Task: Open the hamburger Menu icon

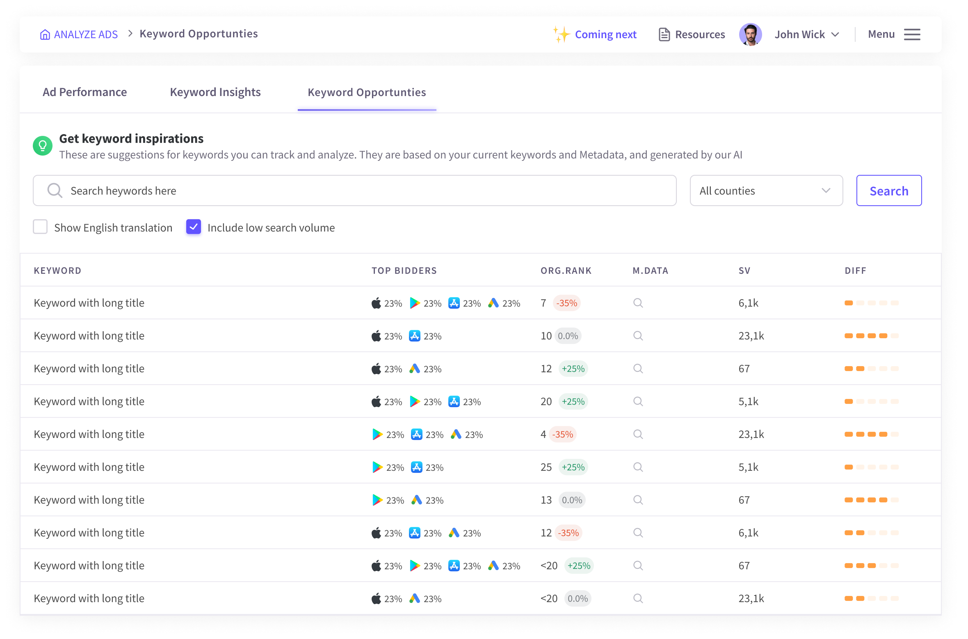Action: tap(912, 34)
